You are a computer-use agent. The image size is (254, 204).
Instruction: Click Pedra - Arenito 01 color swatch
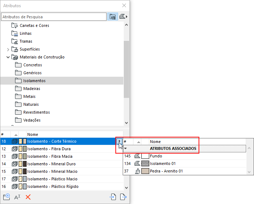(x=145, y=171)
